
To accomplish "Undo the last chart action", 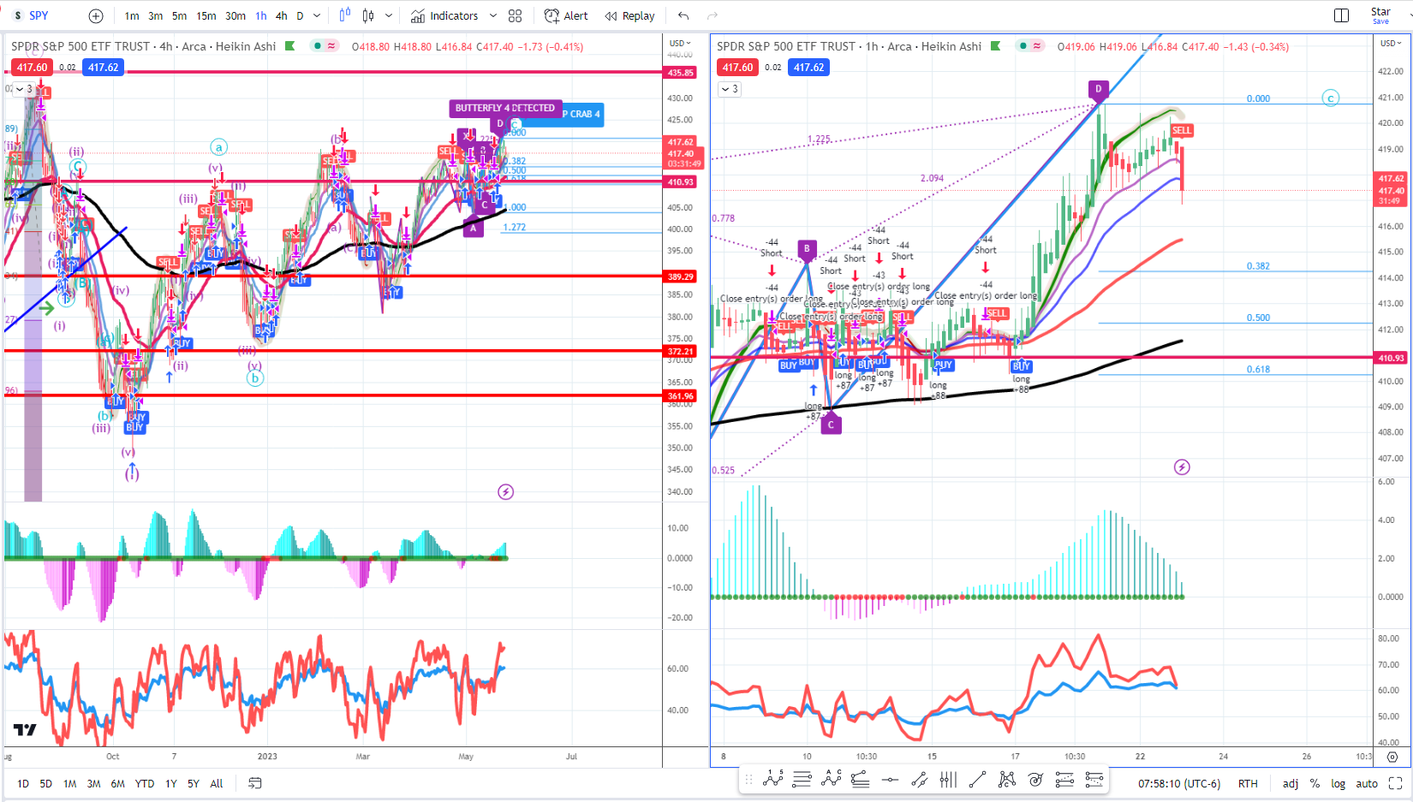I will click(683, 15).
